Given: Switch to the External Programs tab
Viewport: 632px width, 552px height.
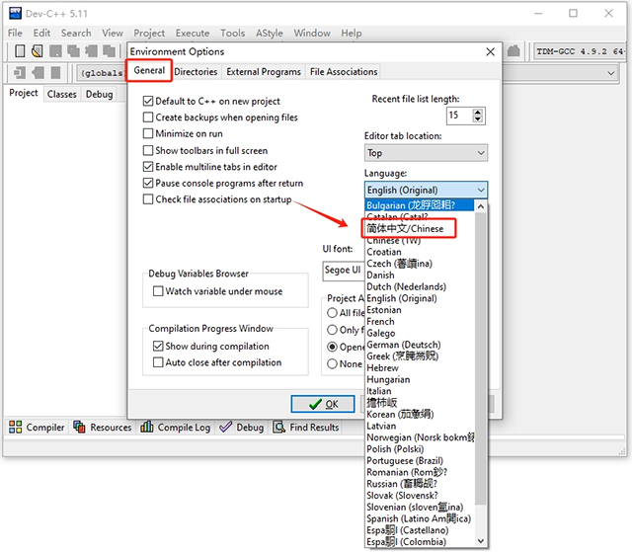Looking at the screenshot, I should pos(264,72).
